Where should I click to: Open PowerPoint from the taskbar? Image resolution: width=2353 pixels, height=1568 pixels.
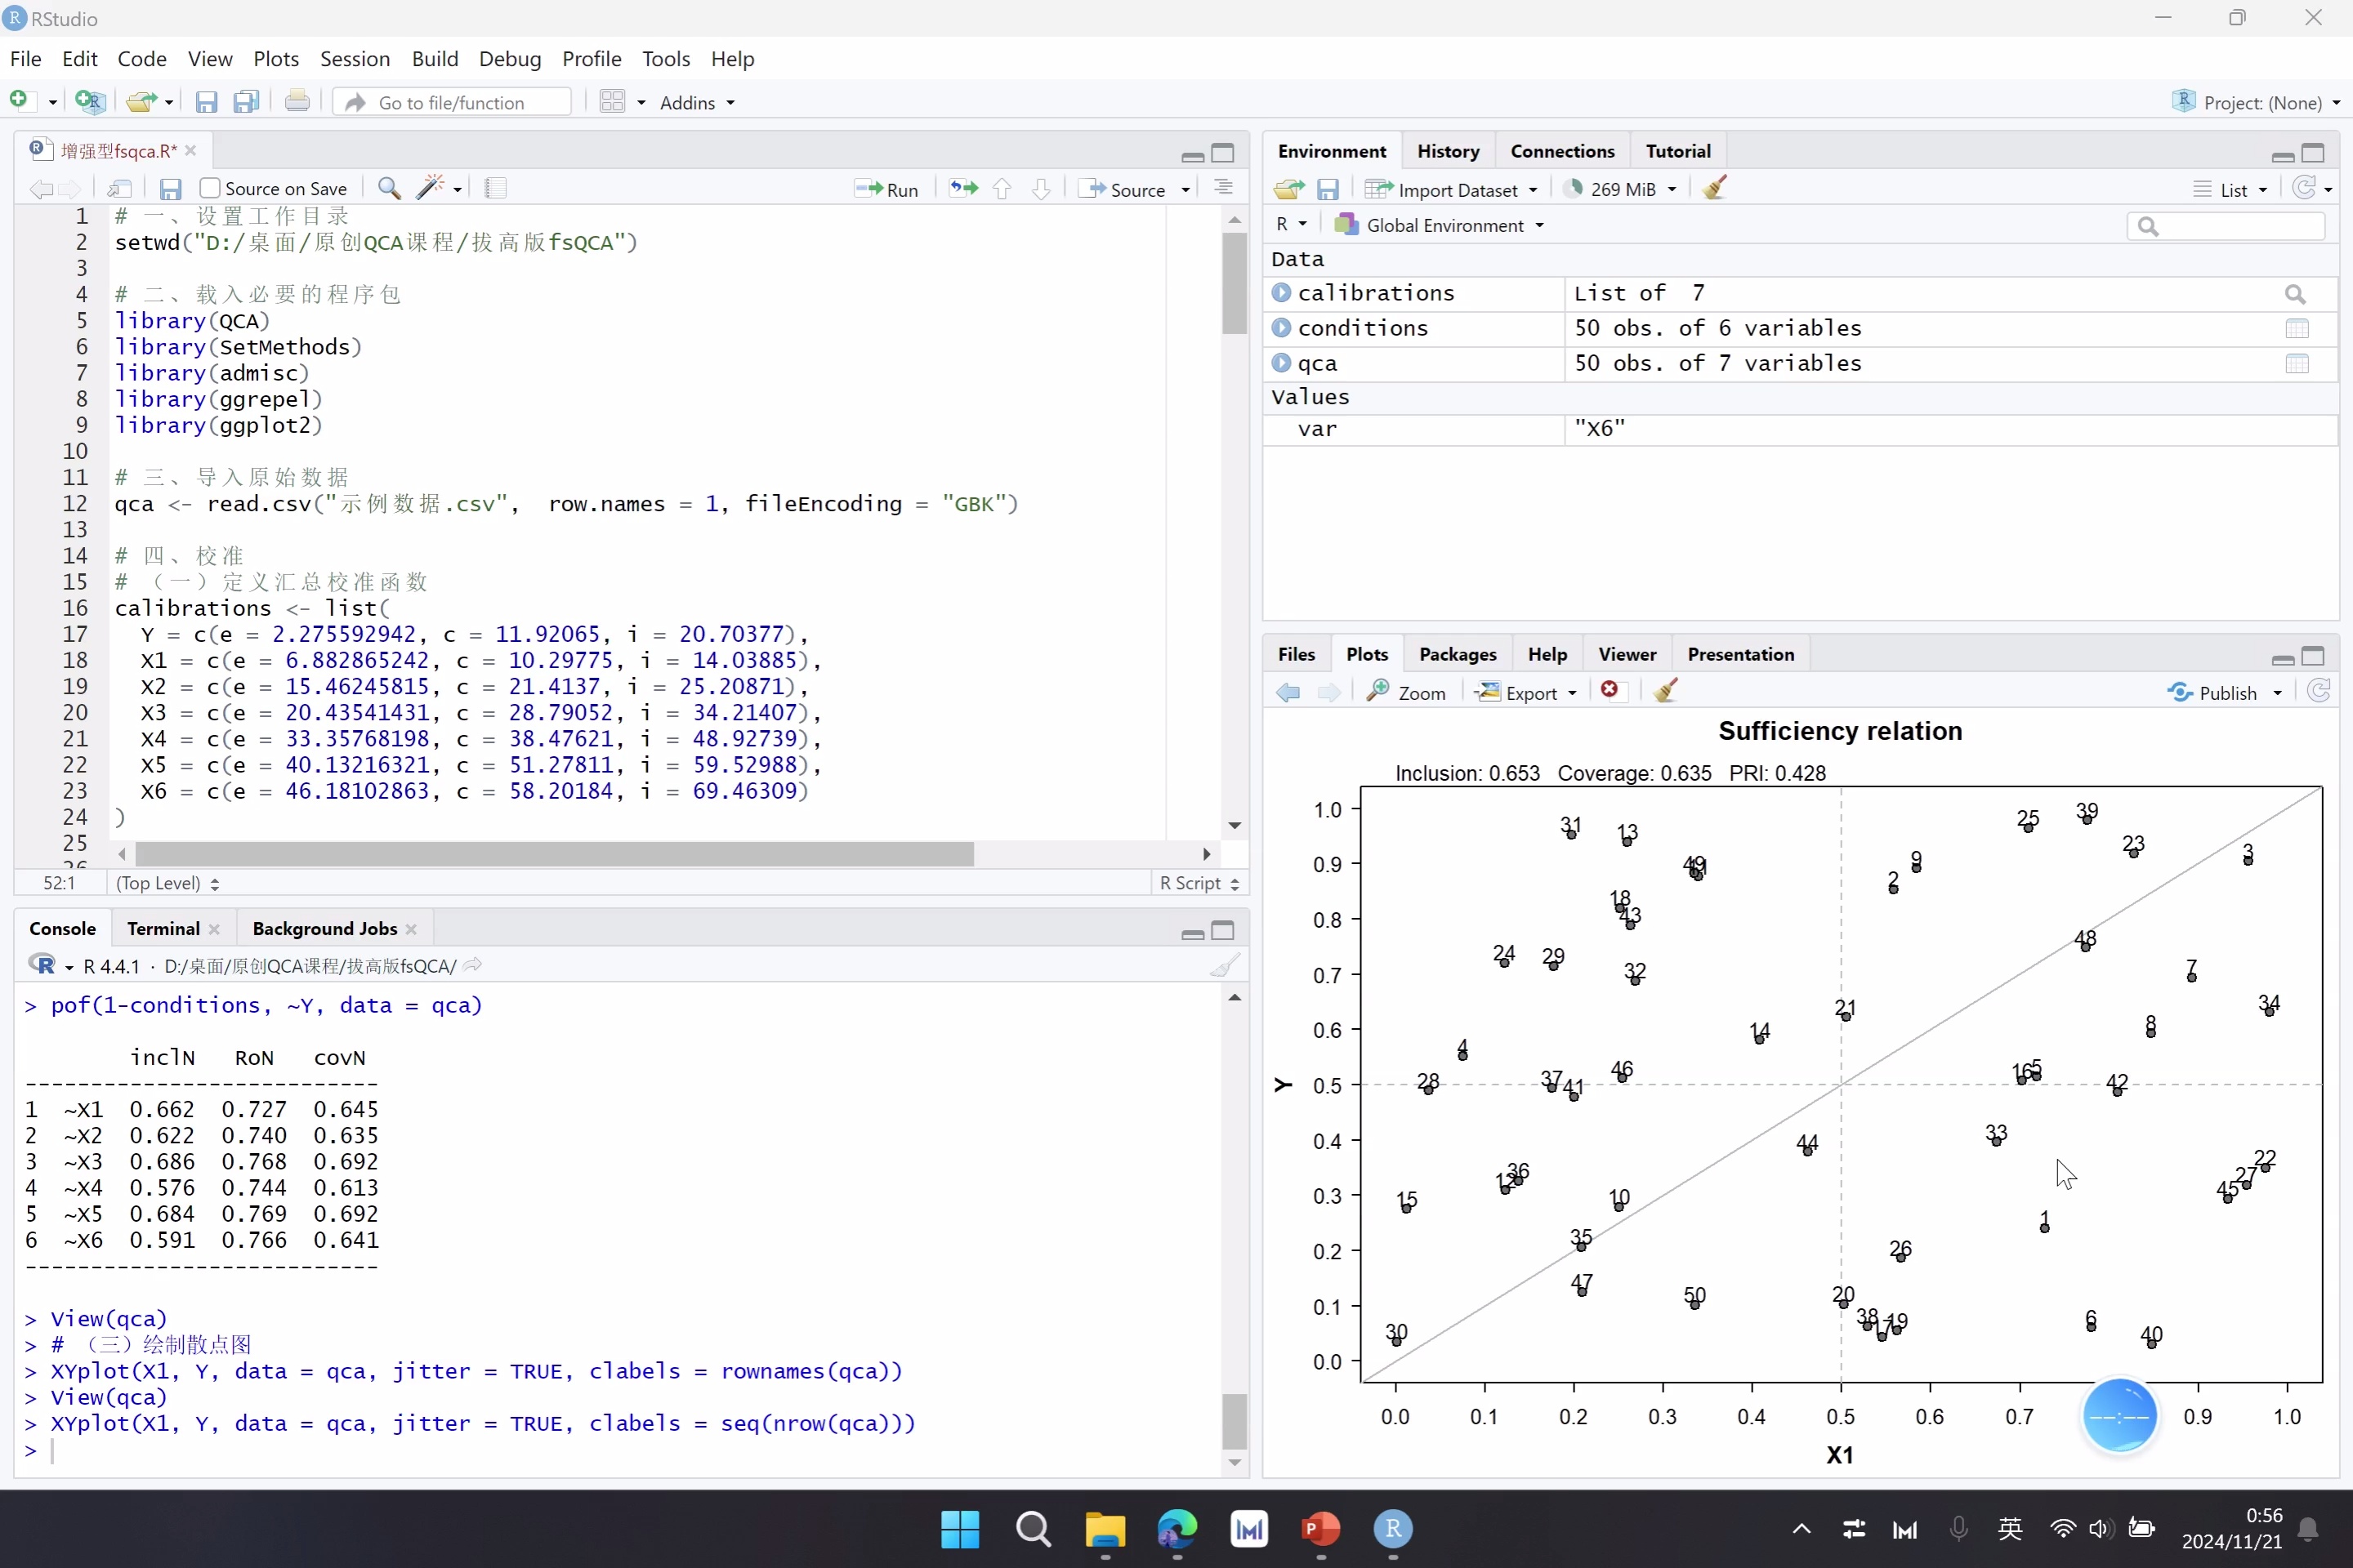point(1320,1529)
